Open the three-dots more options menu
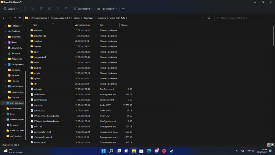This screenshot has height=155, width=275. point(124,9)
